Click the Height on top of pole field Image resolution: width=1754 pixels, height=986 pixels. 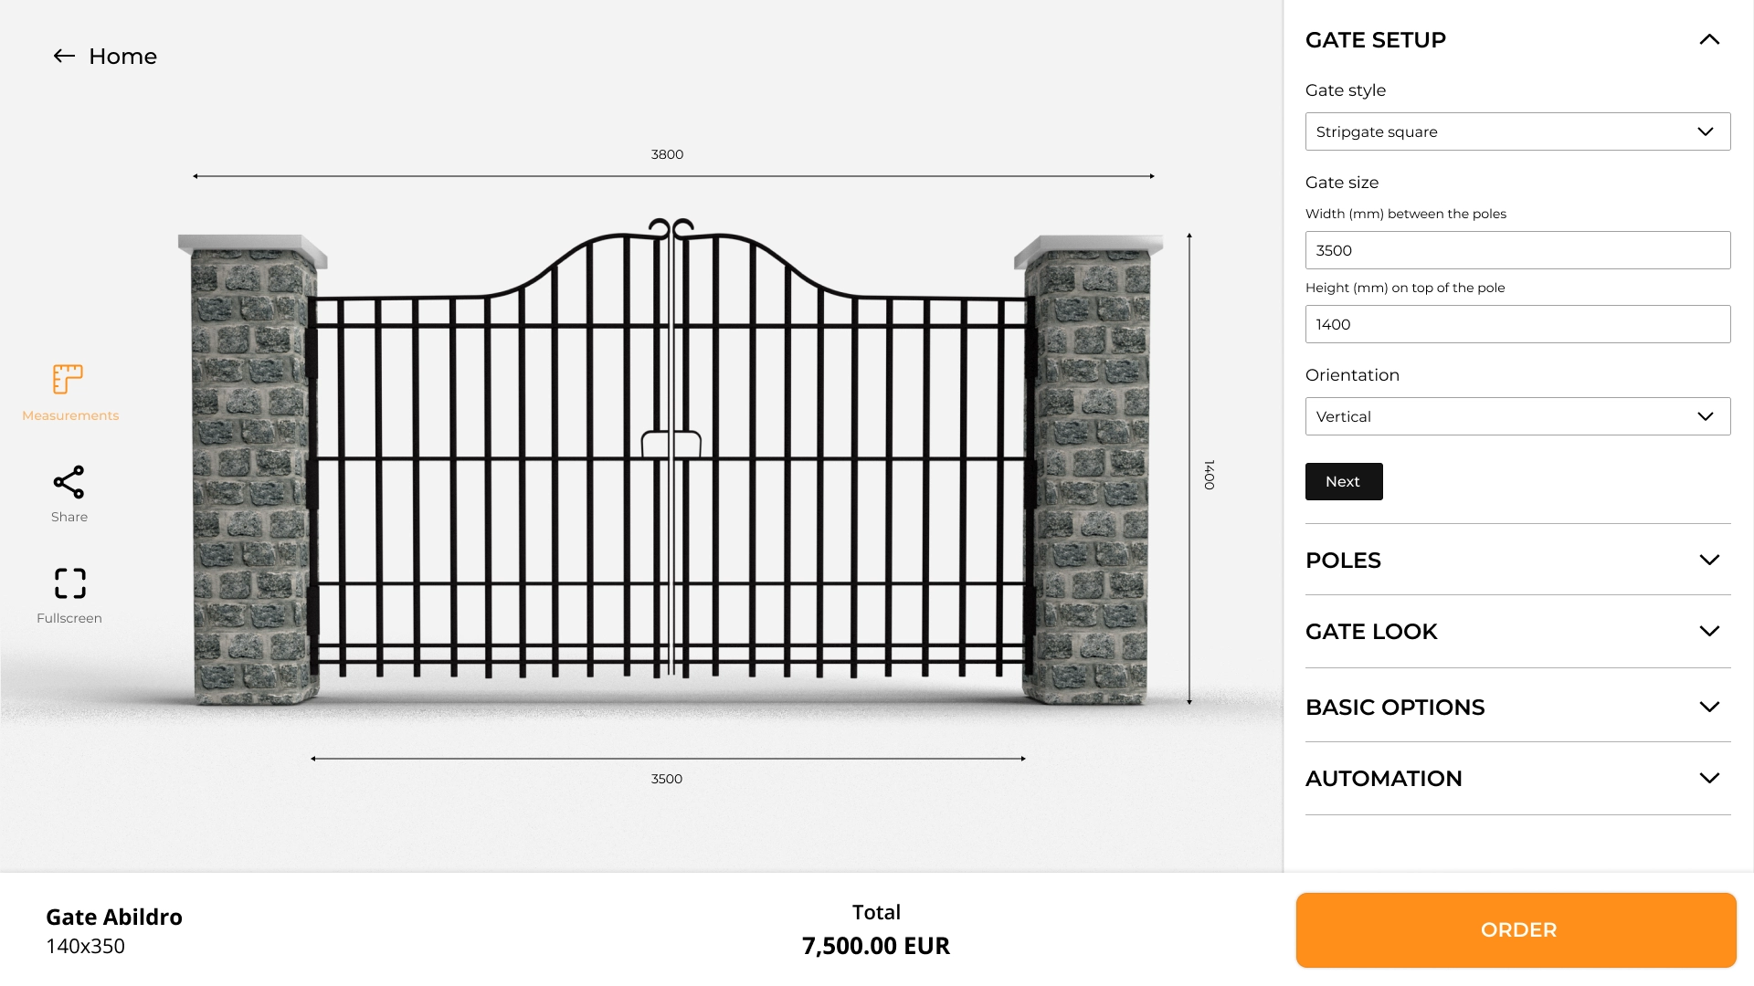(x=1516, y=324)
